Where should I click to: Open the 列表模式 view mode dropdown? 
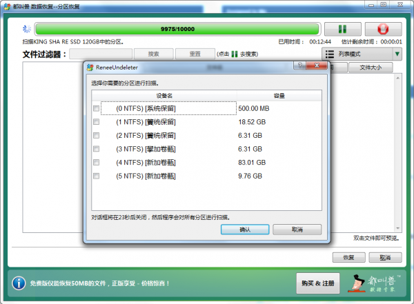click(362, 54)
